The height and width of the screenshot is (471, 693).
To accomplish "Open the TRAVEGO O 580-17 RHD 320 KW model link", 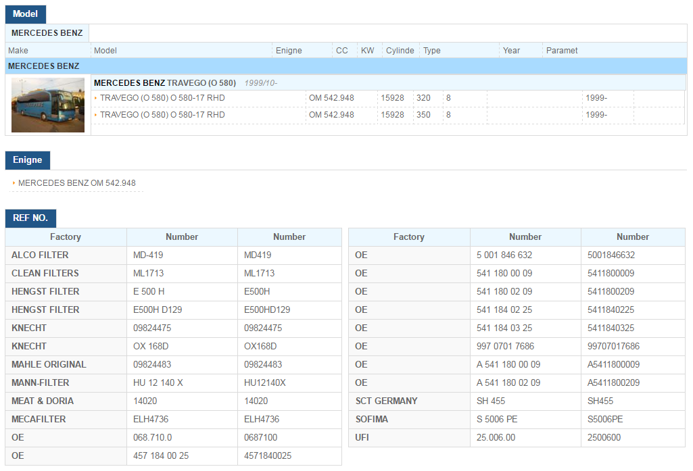I will click(x=162, y=98).
